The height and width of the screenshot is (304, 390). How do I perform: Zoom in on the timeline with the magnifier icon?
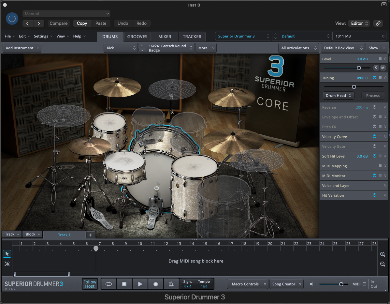[x=383, y=254]
